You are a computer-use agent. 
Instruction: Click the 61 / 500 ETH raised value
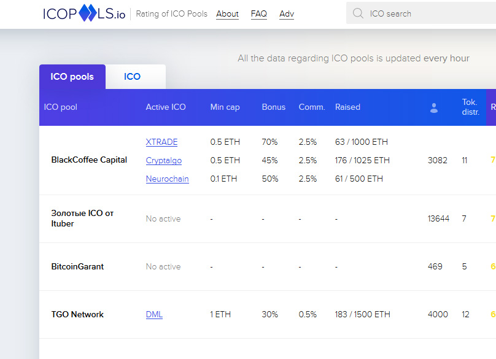(359, 179)
